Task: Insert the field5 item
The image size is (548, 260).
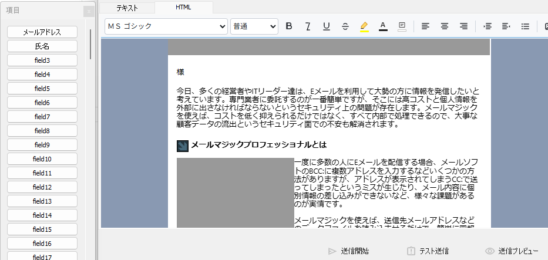Action: pos(42,89)
